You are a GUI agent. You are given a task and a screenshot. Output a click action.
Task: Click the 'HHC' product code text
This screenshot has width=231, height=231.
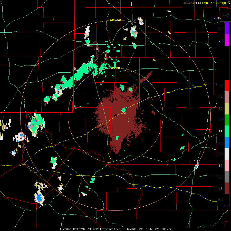[x=225, y=15]
